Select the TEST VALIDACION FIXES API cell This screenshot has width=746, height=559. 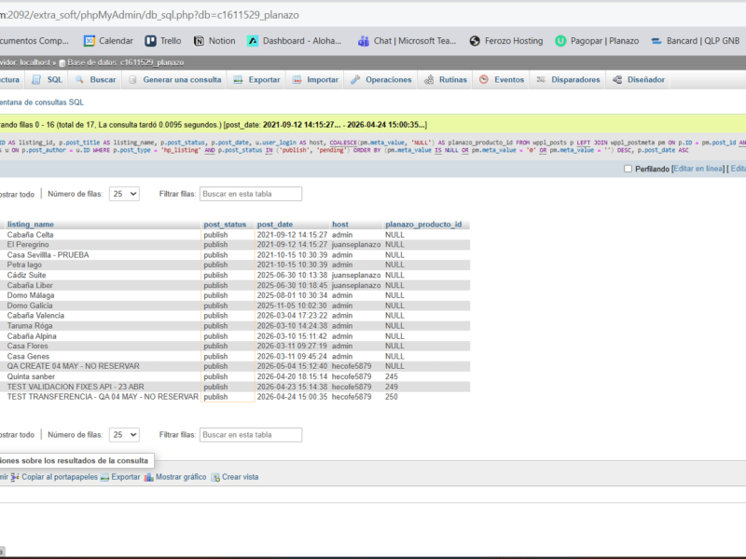(104, 387)
